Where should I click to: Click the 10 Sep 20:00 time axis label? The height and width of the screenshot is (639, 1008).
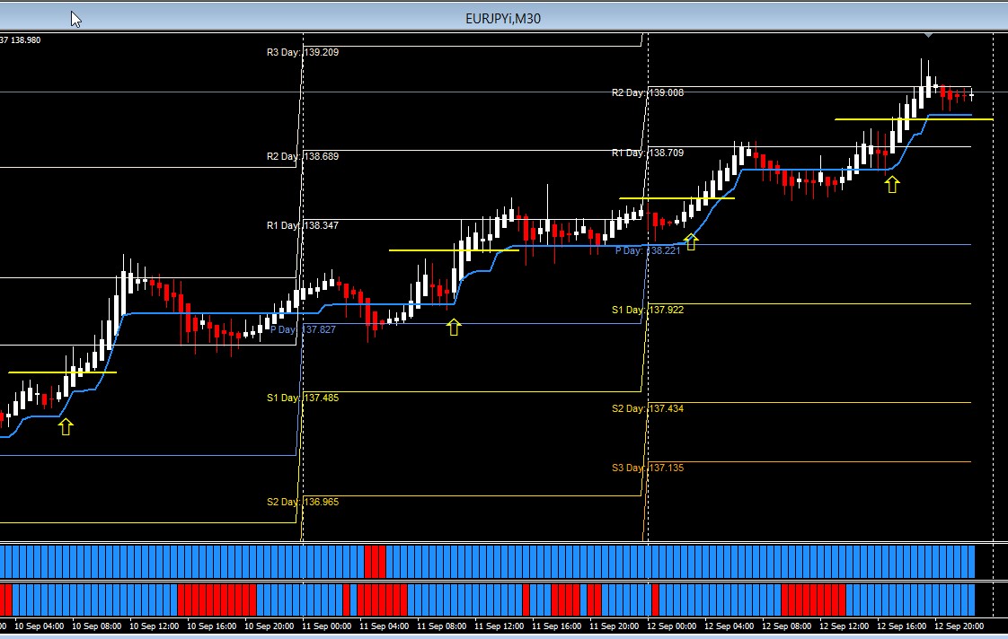pyautogui.click(x=270, y=626)
